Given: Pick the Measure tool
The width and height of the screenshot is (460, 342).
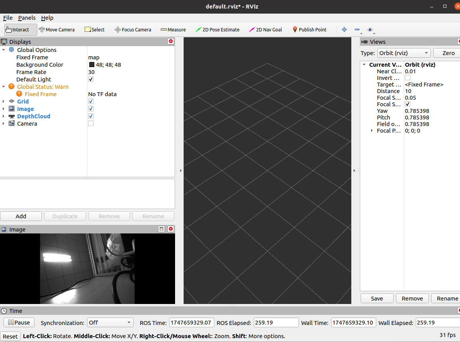Looking at the screenshot, I should (x=173, y=29).
